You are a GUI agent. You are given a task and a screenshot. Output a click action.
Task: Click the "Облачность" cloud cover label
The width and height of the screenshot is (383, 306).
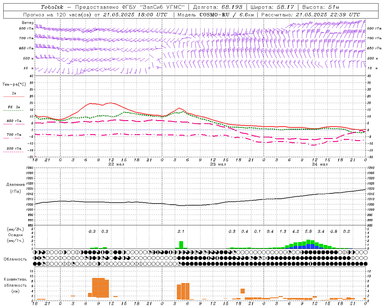pos(15,259)
